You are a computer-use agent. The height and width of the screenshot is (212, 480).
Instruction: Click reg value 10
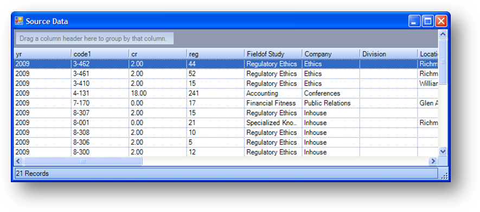pyautogui.click(x=215, y=132)
